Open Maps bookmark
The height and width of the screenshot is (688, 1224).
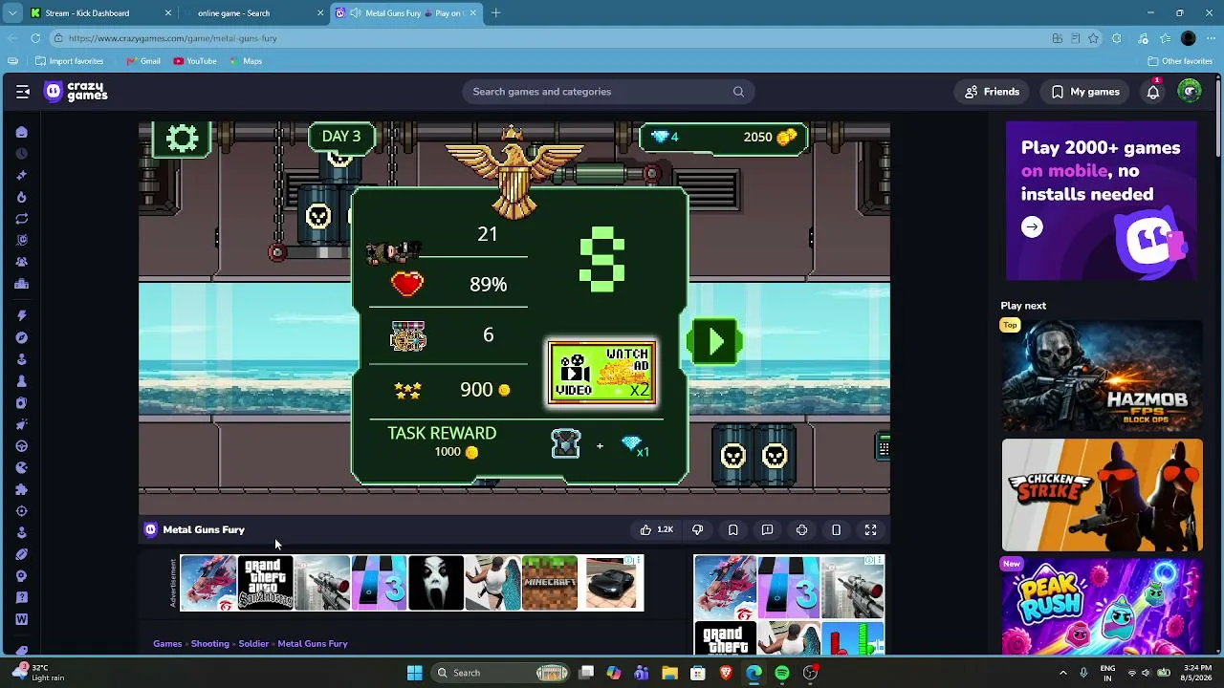click(246, 61)
